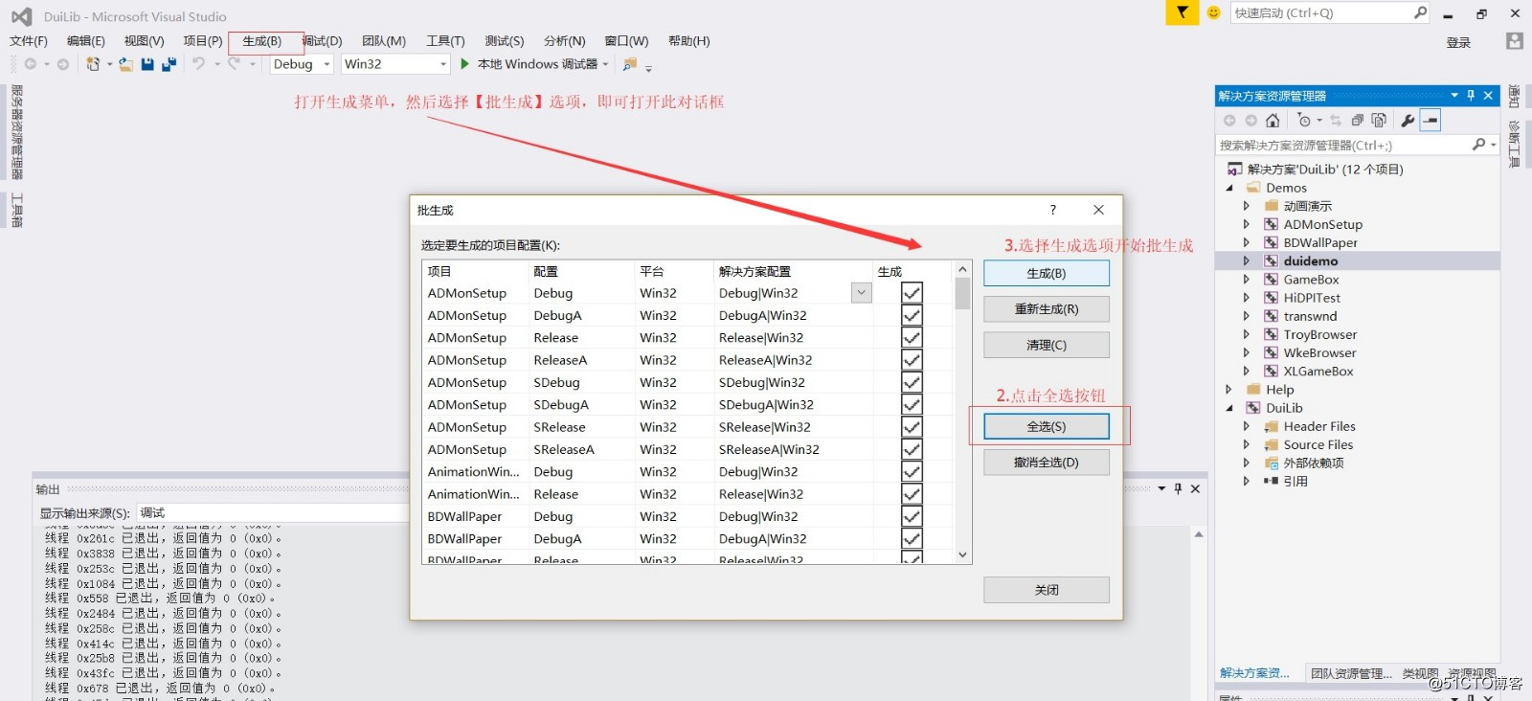Click the 全选(S) button
This screenshot has height=701, width=1532.
[1047, 426]
